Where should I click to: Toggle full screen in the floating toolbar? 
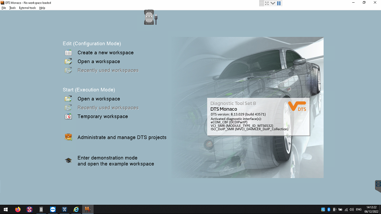pos(267,3)
